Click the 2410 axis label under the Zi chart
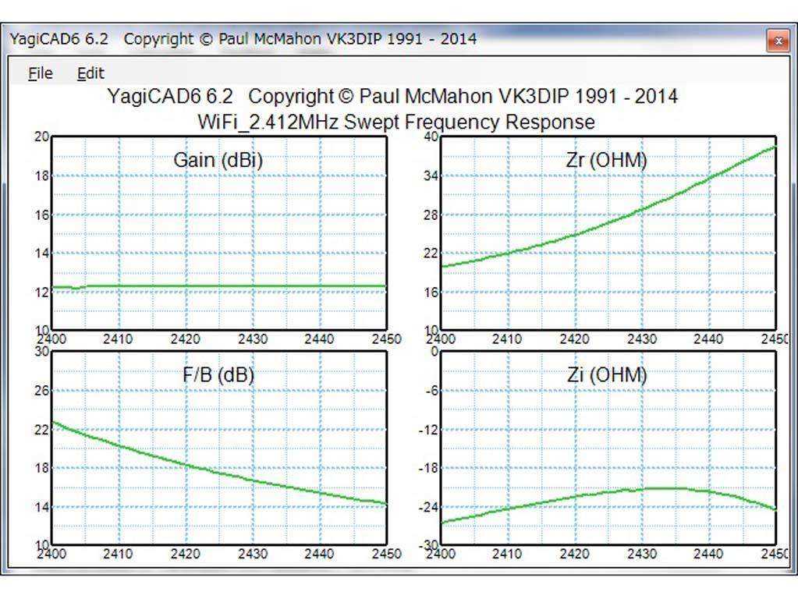The height and width of the screenshot is (599, 798). click(x=507, y=555)
